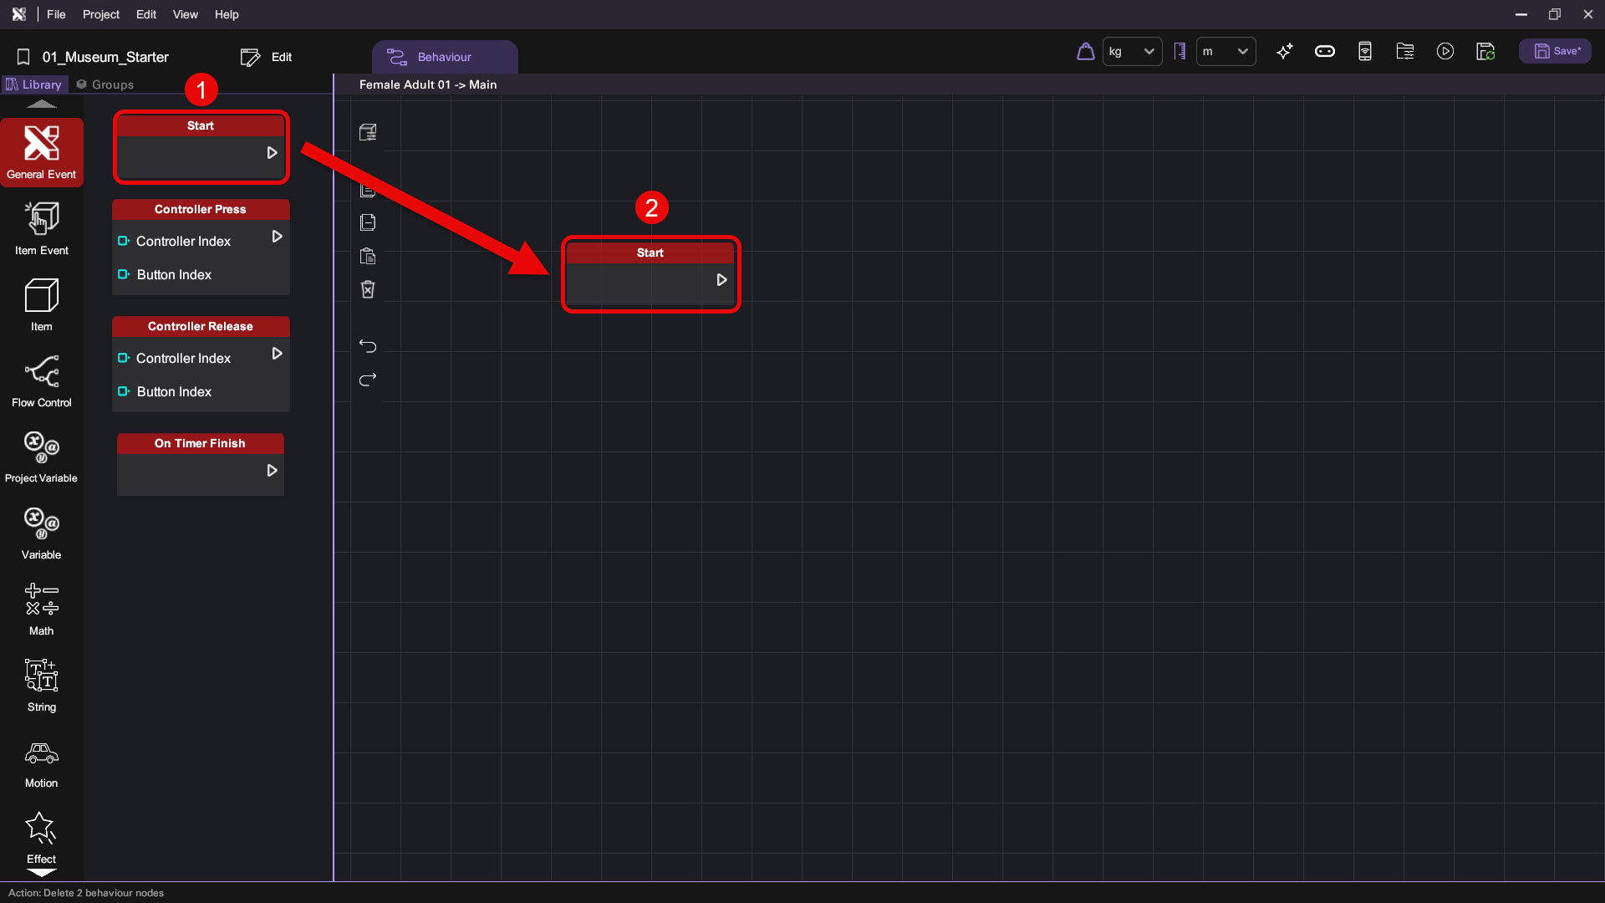Select the Item Event category
Viewport: 1605px width, 903px height.
[41, 228]
